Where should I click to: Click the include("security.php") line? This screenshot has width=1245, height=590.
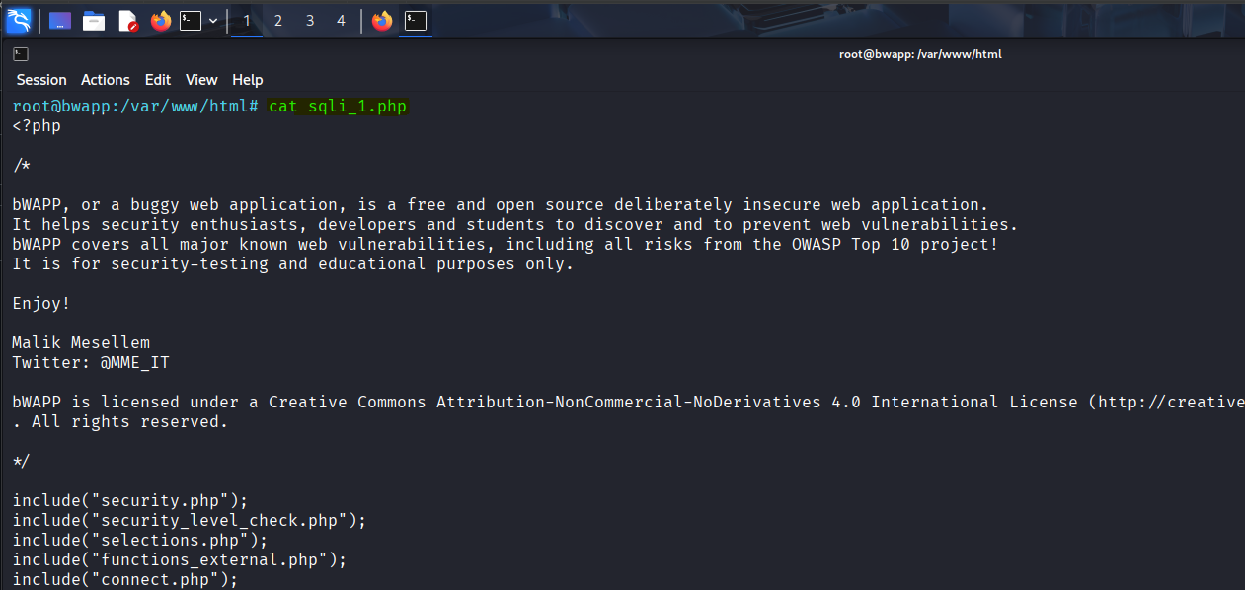click(130, 500)
